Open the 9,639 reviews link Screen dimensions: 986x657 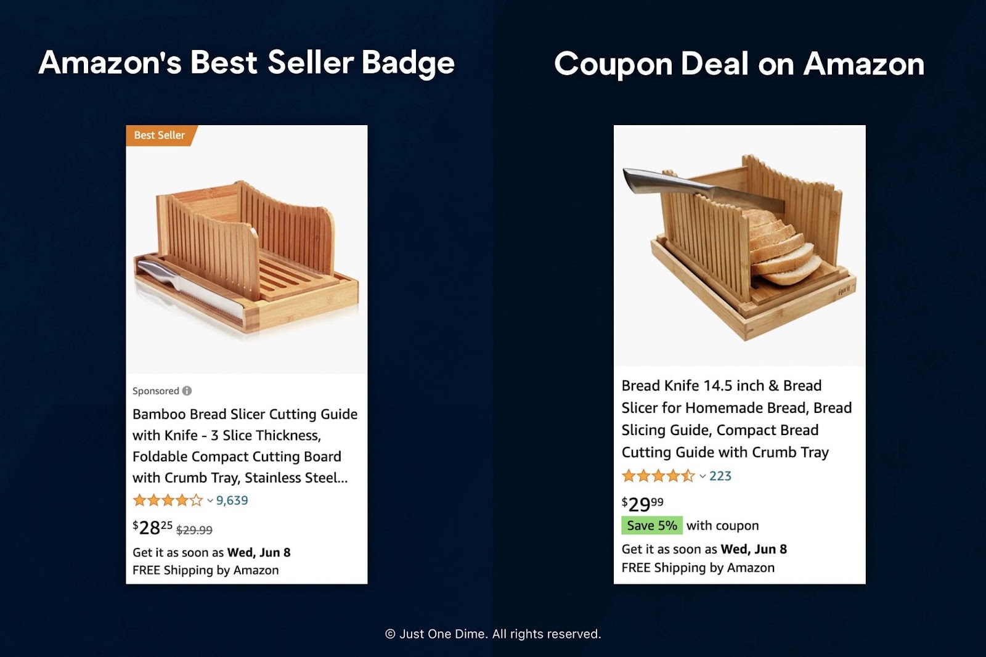[x=232, y=500]
